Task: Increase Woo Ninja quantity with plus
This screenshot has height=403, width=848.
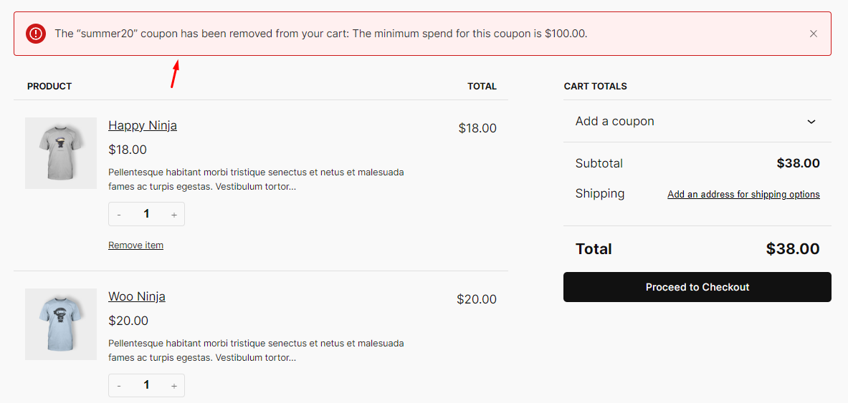Action: click(174, 386)
